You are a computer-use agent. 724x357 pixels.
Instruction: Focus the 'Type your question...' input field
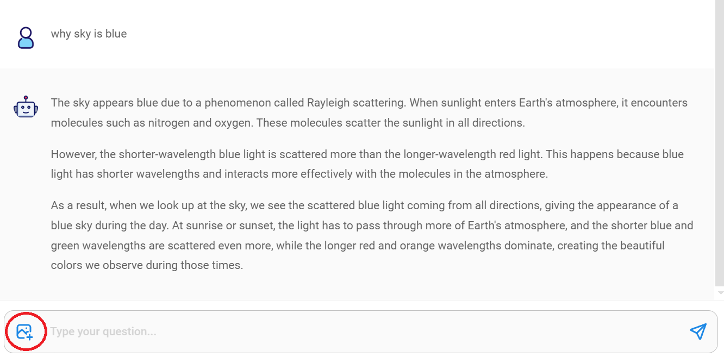[364, 331]
